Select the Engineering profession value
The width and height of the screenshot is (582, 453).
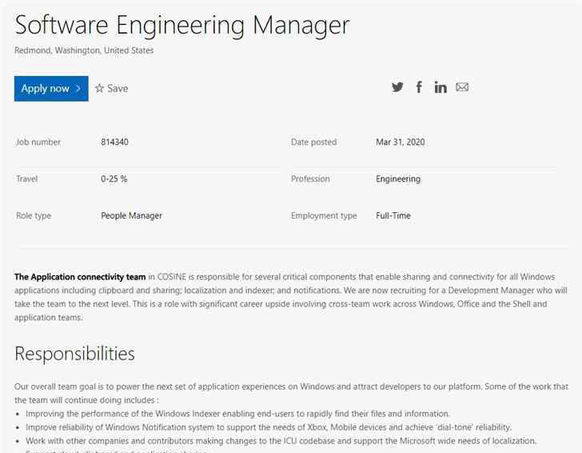click(x=398, y=179)
